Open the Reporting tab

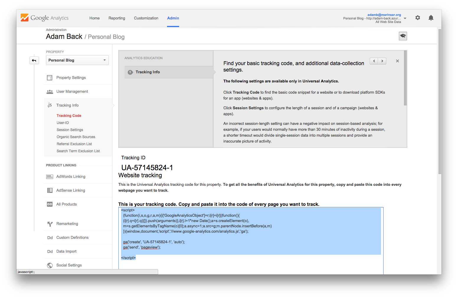click(x=117, y=18)
